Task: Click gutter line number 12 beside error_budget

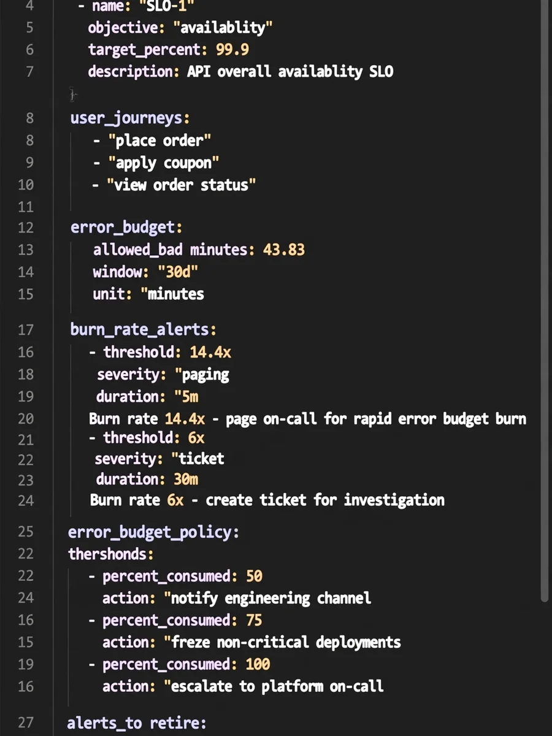Action: (x=26, y=228)
